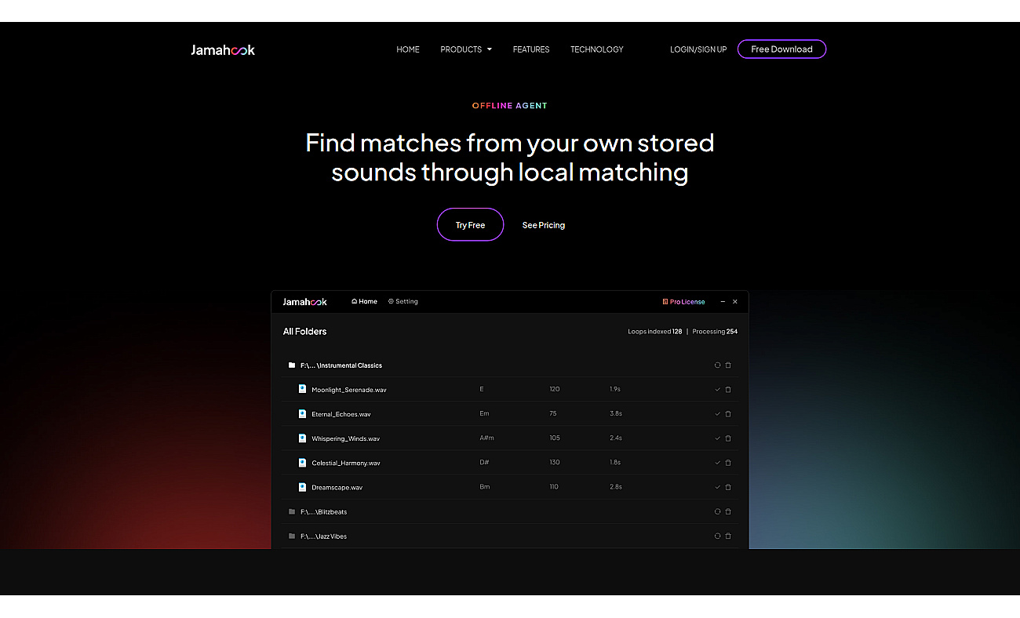Image resolution: width=1020 pixels, height=618 pixels.
Task: Select the Celestial_Harmony.wav file name
Action: click(346, 463)
